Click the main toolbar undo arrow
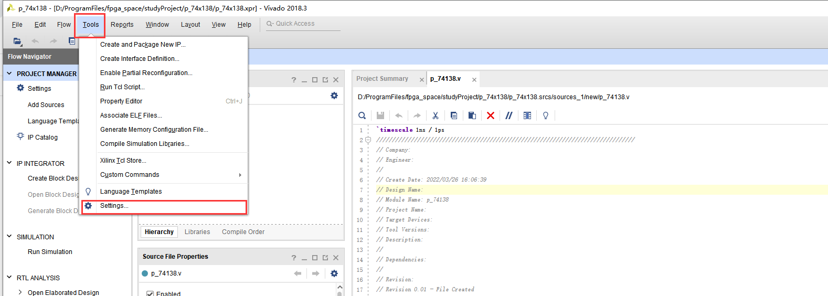The image size is (828, 296). (x=35, y=41)
